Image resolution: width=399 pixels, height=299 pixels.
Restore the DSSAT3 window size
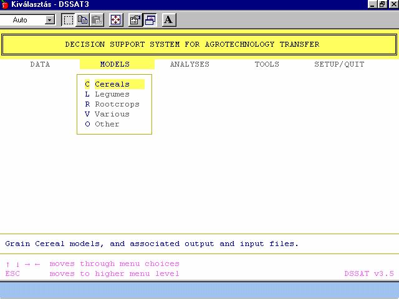[x=382, y=4]
